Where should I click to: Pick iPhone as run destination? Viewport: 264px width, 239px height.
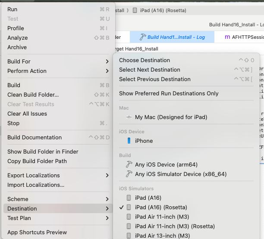tap(186, 141)
